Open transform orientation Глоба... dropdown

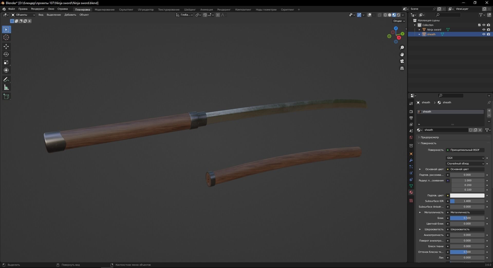pos(184,15)
